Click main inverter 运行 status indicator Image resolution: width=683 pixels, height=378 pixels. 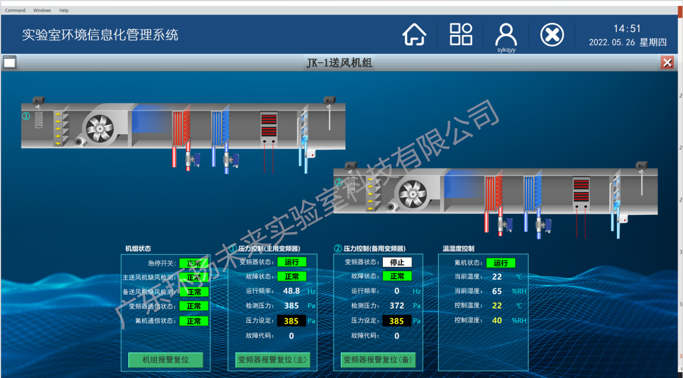coord(292,262)
